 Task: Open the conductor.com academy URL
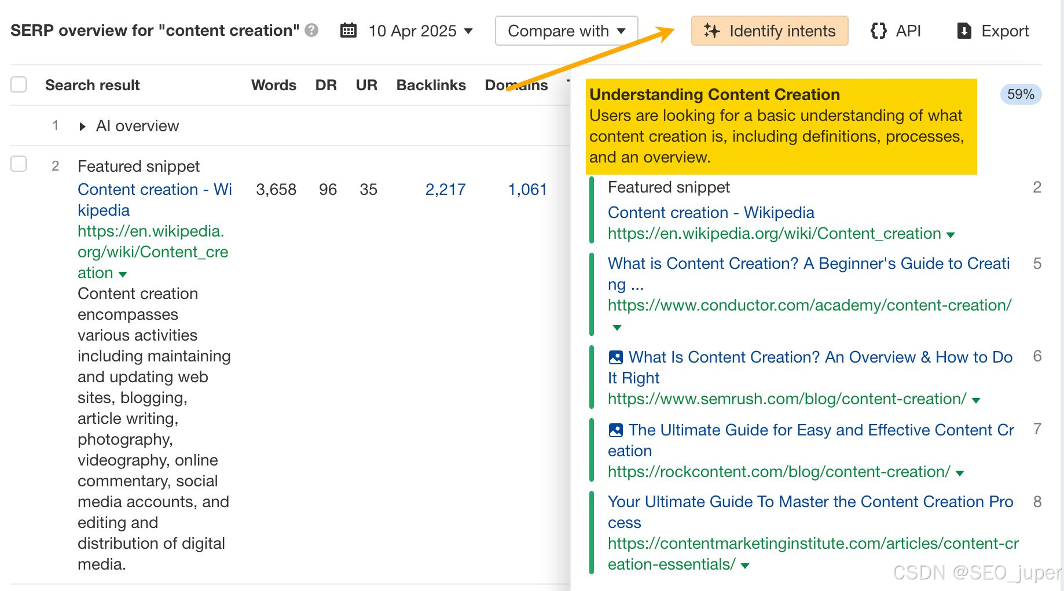coord(809,305)
